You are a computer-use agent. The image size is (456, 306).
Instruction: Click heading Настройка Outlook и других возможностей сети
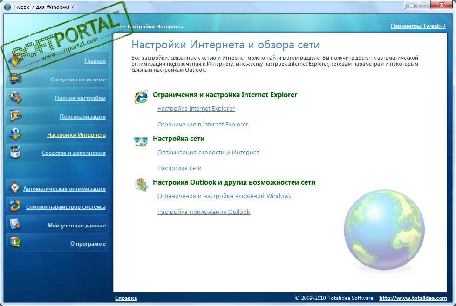[234, 182]
